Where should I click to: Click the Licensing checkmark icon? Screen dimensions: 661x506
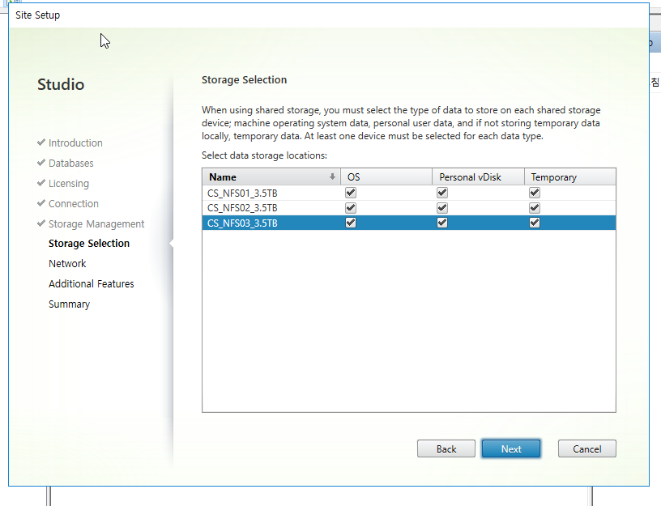41,183
